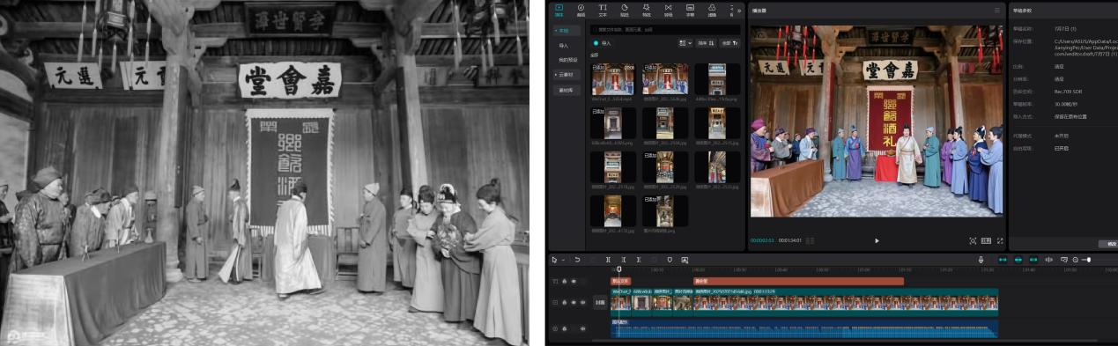This screenshot has width=1118, height=346.
Task: Open the Audio tab in the top toolbar
Action: pyautogui.click(x=581, y=10)
